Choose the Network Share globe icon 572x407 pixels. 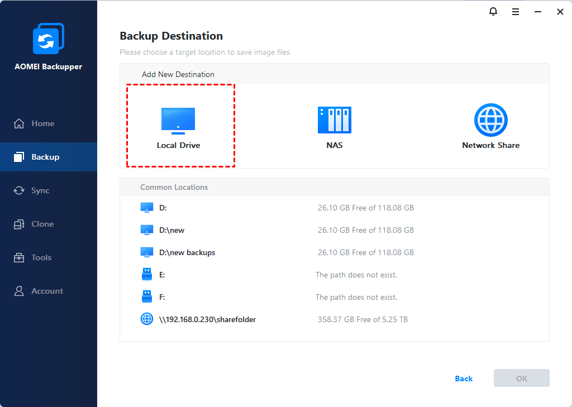[x=490, y=119]
